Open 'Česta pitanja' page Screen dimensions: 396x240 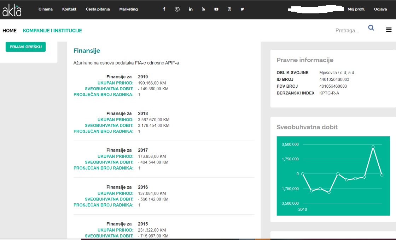98,9
